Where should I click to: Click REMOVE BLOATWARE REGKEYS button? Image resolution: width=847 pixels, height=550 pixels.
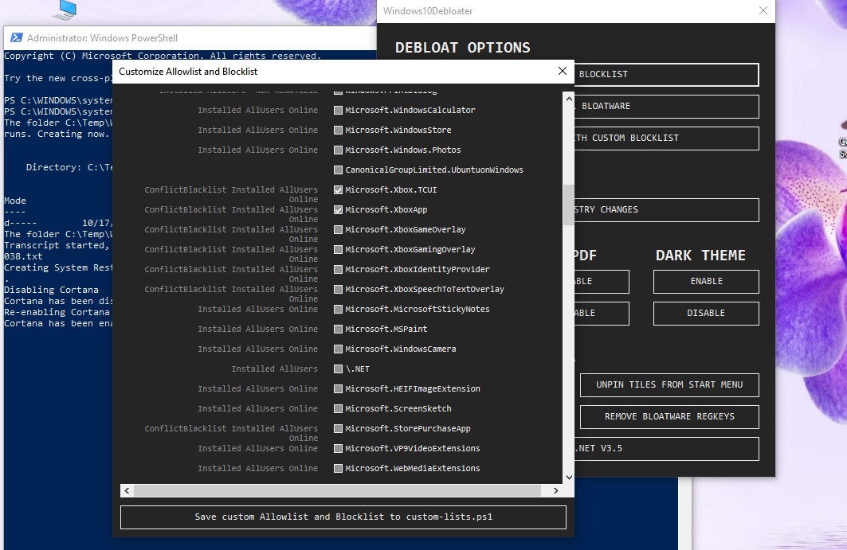(x=669, y=417)
